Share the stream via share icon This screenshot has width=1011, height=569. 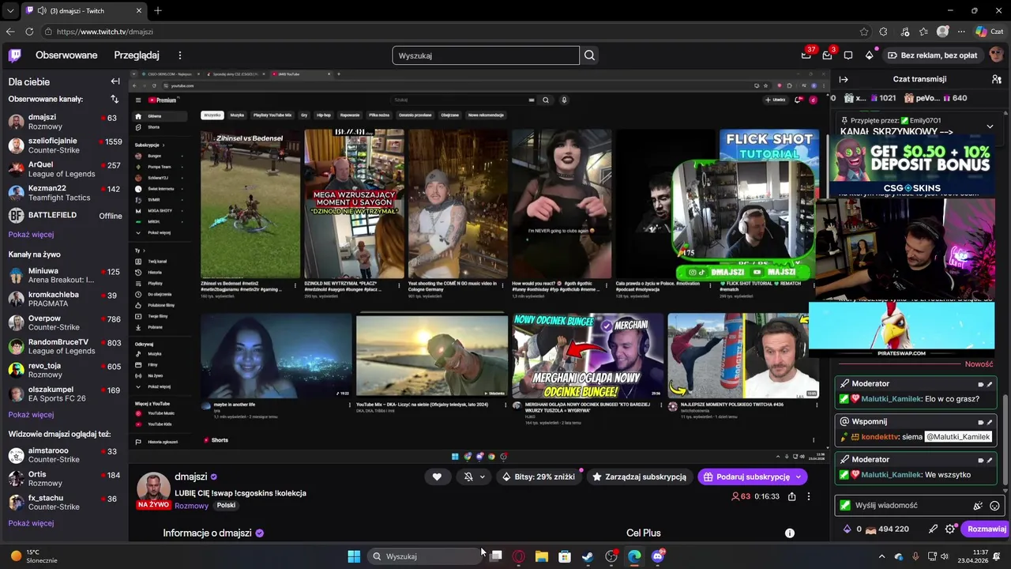click(x=791, y=496)
